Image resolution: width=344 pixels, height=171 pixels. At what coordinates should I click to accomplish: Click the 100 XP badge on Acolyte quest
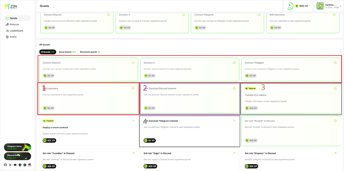point(251,140)
